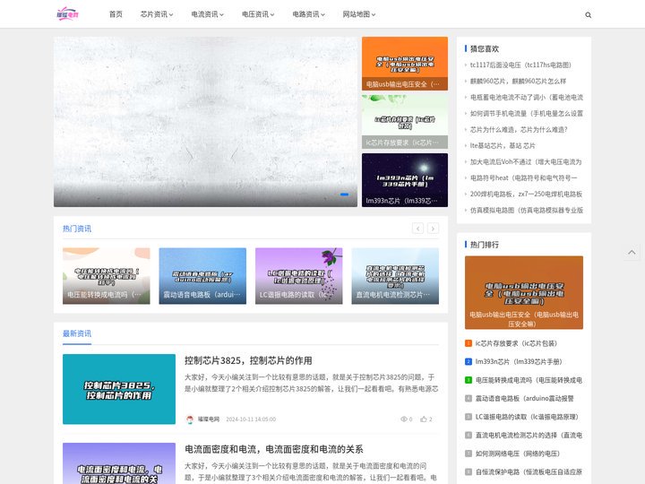Click the site logo in the header
Viewport: 645px width, 484px height.
(67, 14)
